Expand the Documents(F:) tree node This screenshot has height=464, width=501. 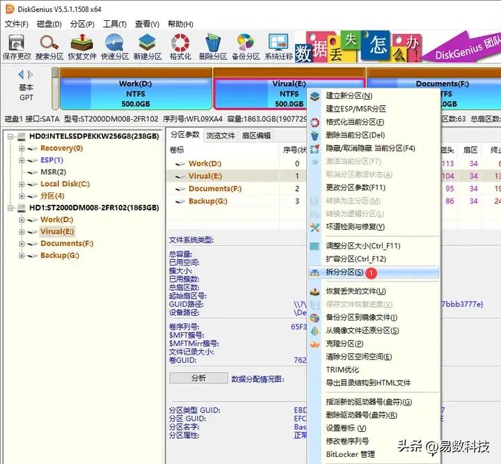22,244
